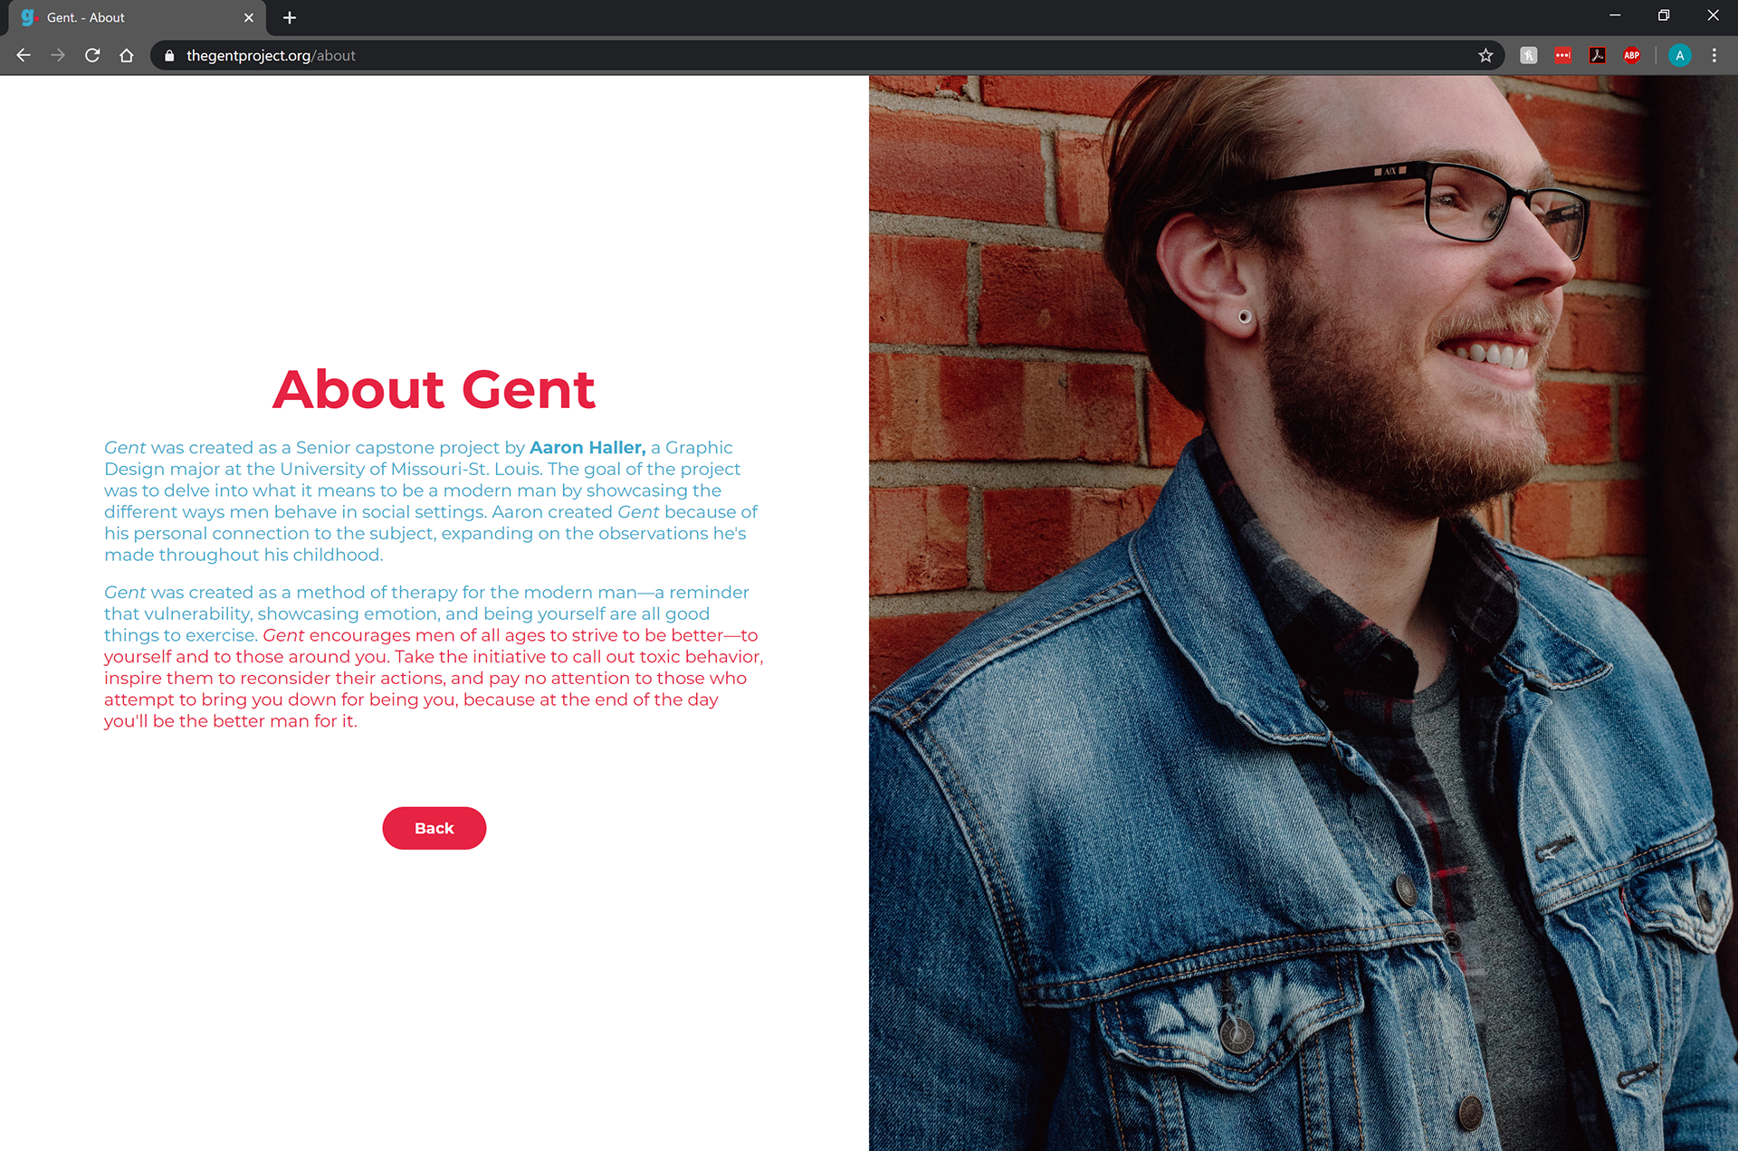Viewport: 1738px width, 1151px height.
Task: View site security lock information
Action: [x=169, y=55]
